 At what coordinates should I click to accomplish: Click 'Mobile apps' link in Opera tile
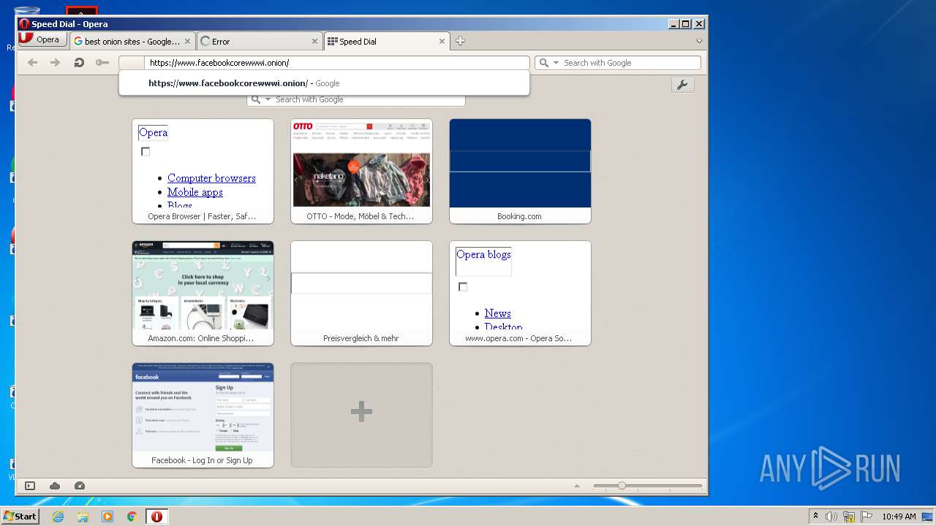click(195, 192)
